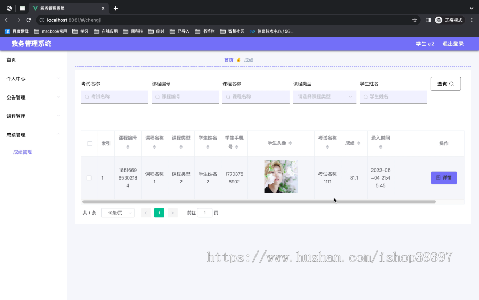Sort by 考试名称 column
Viewport: 479px width, 300px height.
click(327, 147)
